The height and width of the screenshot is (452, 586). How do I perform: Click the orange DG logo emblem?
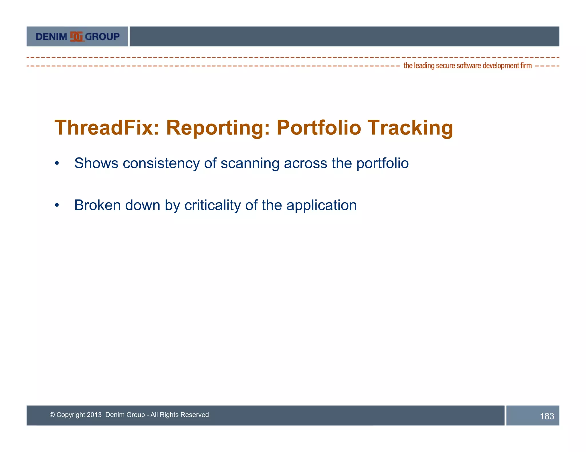point(76,37)
